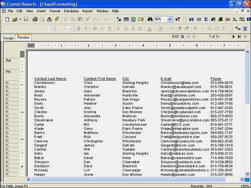This screenshot has width=251, height=188.
Task: Select the Insert Box tool
Action: click(242, 19)
